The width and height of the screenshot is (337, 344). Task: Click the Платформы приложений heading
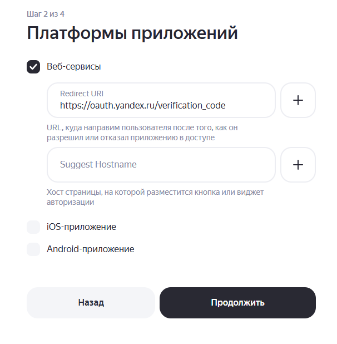(132, 33)
